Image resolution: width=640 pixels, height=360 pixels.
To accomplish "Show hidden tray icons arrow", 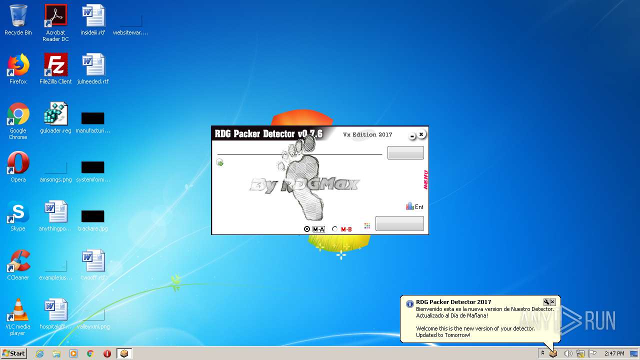I will tap(542, 353).
